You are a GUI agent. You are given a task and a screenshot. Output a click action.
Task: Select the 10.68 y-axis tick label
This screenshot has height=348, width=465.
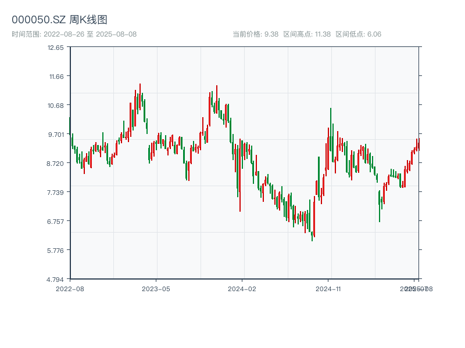pyautogui.click(x=56, y=106)
